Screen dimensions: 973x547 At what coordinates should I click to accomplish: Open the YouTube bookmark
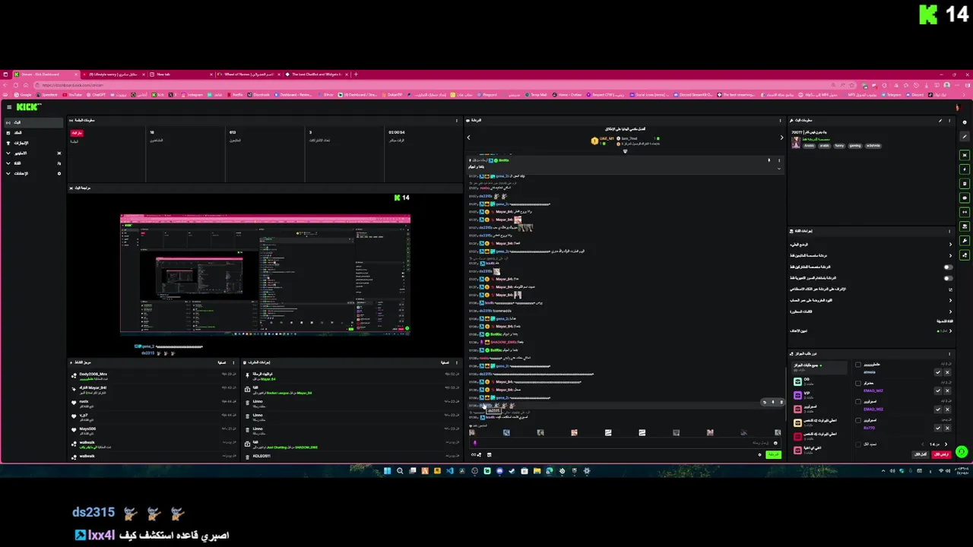(x=74, y=95)
